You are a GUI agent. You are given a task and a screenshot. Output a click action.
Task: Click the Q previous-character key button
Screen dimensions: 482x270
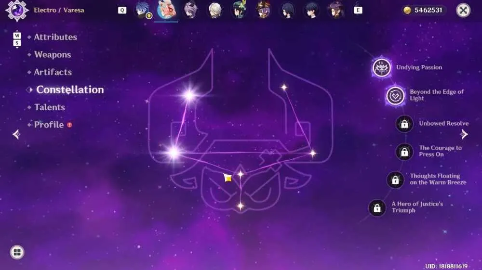(x=122, y=10)
